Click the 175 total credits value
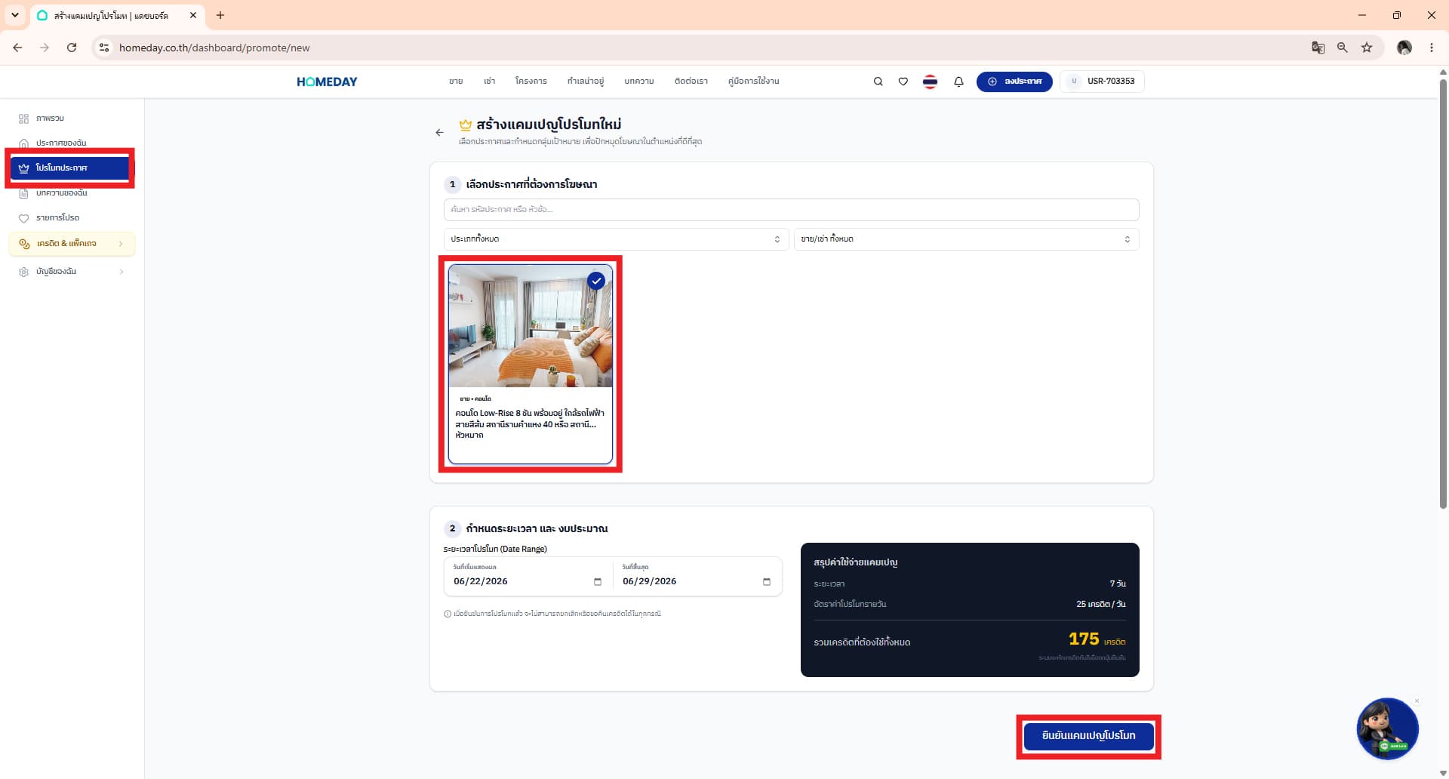Image resolution: width=1449 pixels, height=779 pixels. 1084,639
